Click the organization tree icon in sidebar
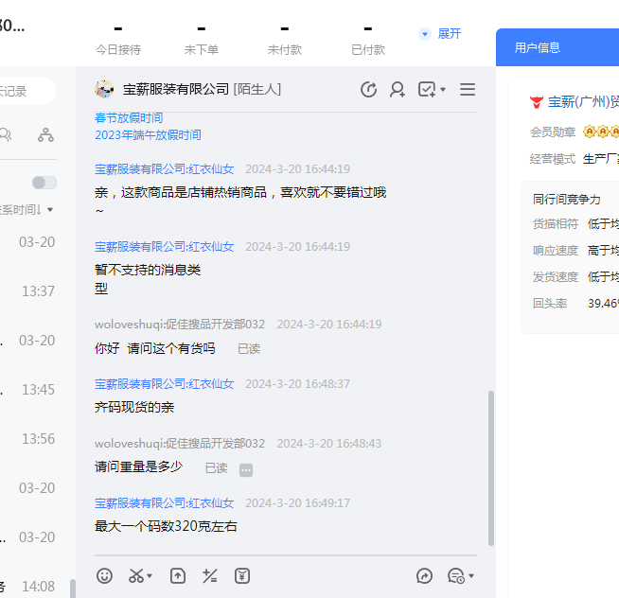619x598 pixels. [x=45, y=135]
